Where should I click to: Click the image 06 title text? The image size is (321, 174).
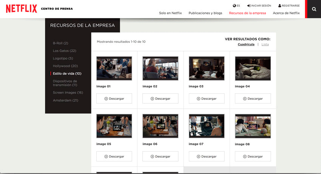tap(150, 144)
